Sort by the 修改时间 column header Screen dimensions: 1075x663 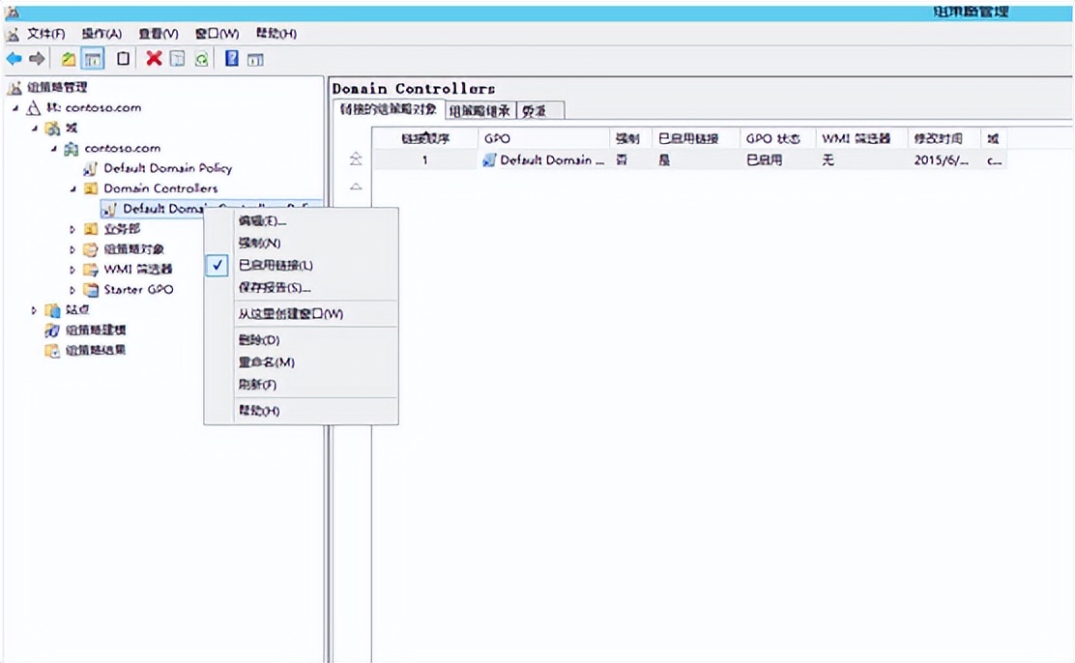pyautogui.click(x=938, y=139)
